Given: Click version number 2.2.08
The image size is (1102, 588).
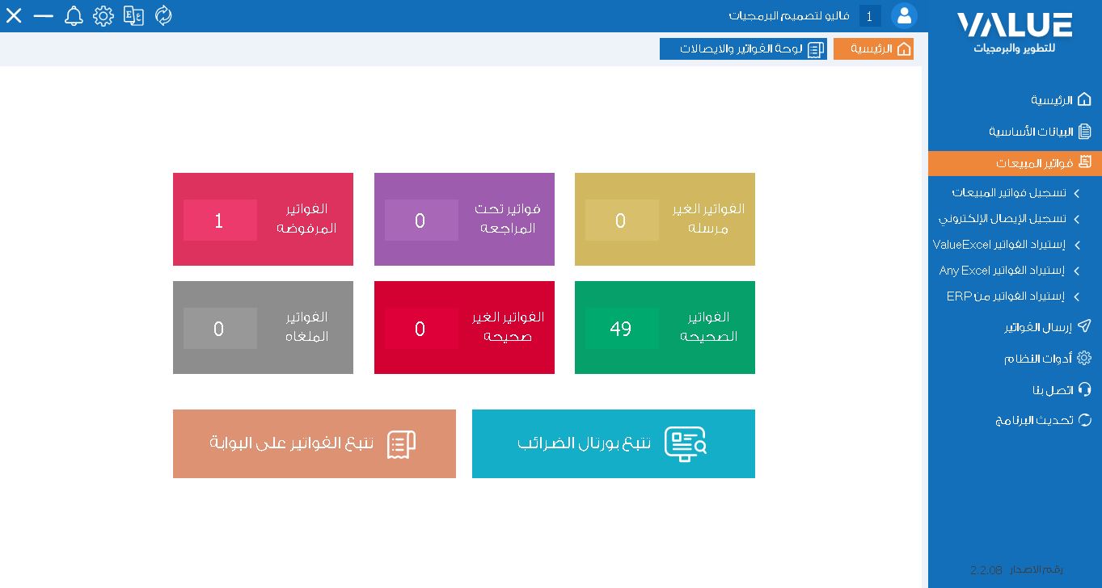Looking at the screenshot, I should tap(986, 569).
